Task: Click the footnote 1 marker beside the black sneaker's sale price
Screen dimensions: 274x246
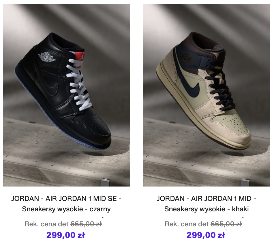Action: [x=86, y=230]
